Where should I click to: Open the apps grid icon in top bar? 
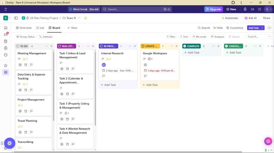[260, 9]
